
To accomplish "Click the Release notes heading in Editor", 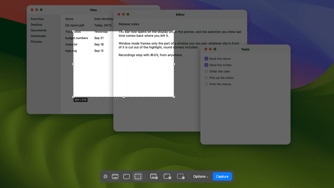I will click(129, 24).
